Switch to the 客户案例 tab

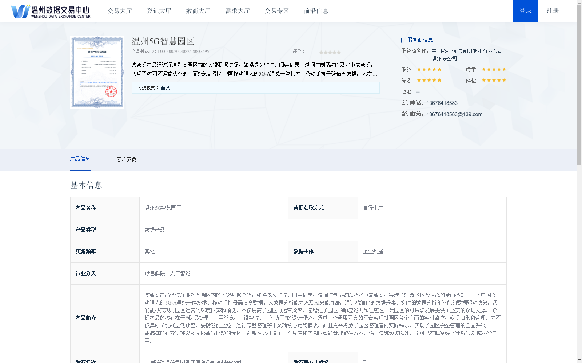[x=127, y=159]
